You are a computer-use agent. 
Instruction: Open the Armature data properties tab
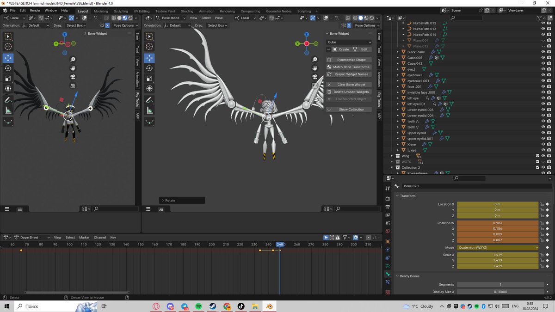click(x=388, y=266)
